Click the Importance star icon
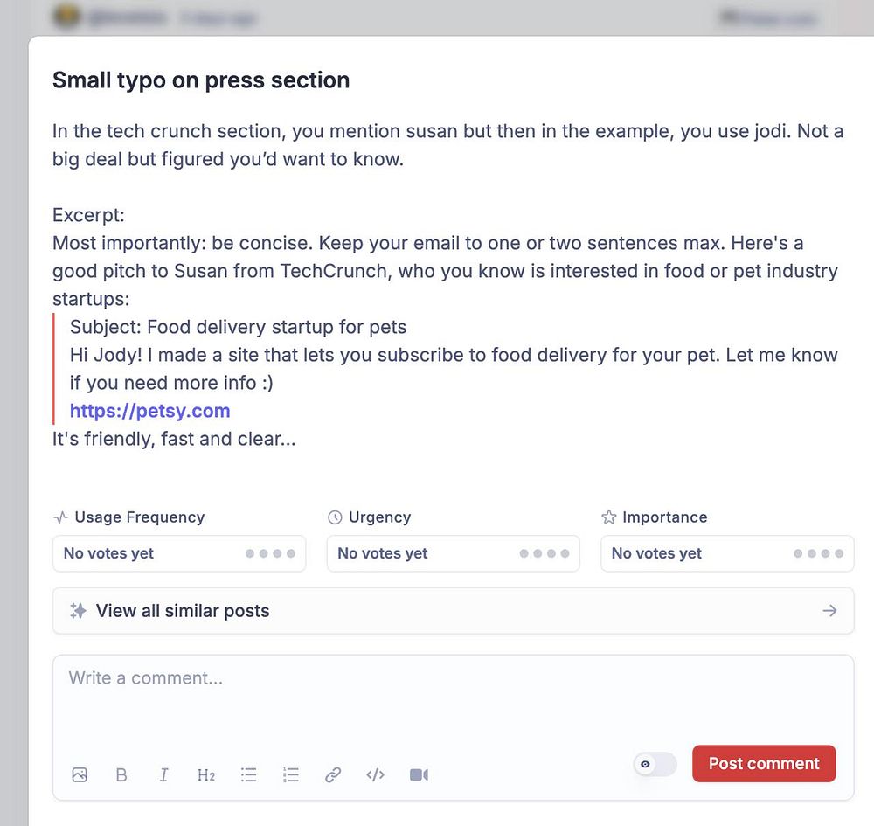 tap(609, 517)
